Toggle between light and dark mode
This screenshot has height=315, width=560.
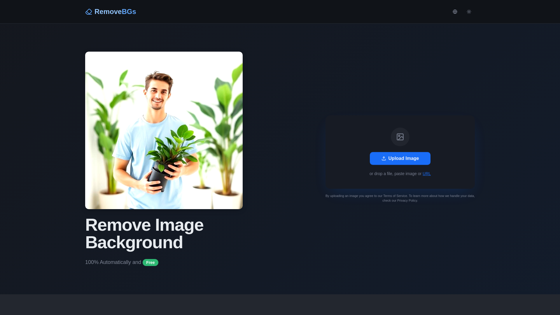pos(469,12)
